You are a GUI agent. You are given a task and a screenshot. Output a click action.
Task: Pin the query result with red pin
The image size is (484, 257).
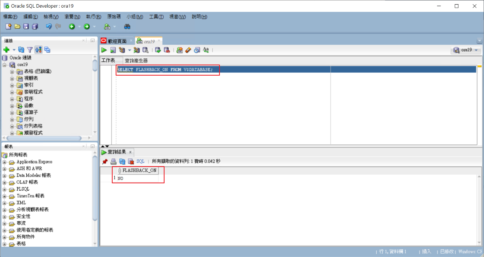[105, 162]
